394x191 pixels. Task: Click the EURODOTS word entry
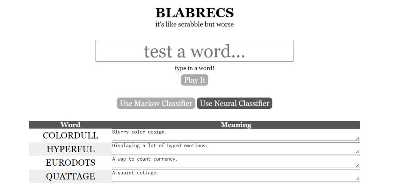(70, 163)
